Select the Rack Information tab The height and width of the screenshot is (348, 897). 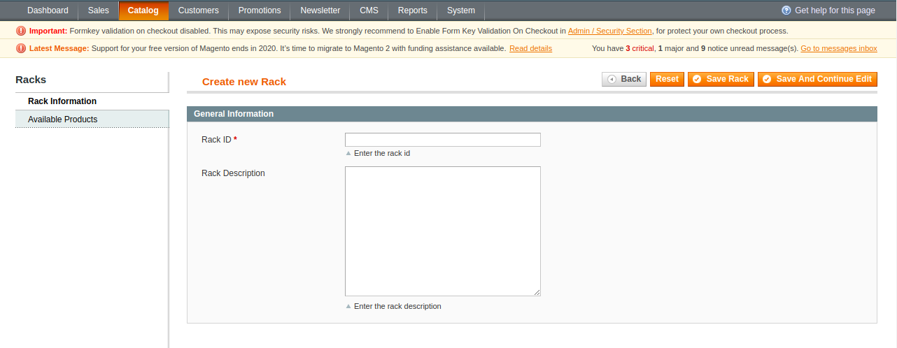tap(92, 101)
